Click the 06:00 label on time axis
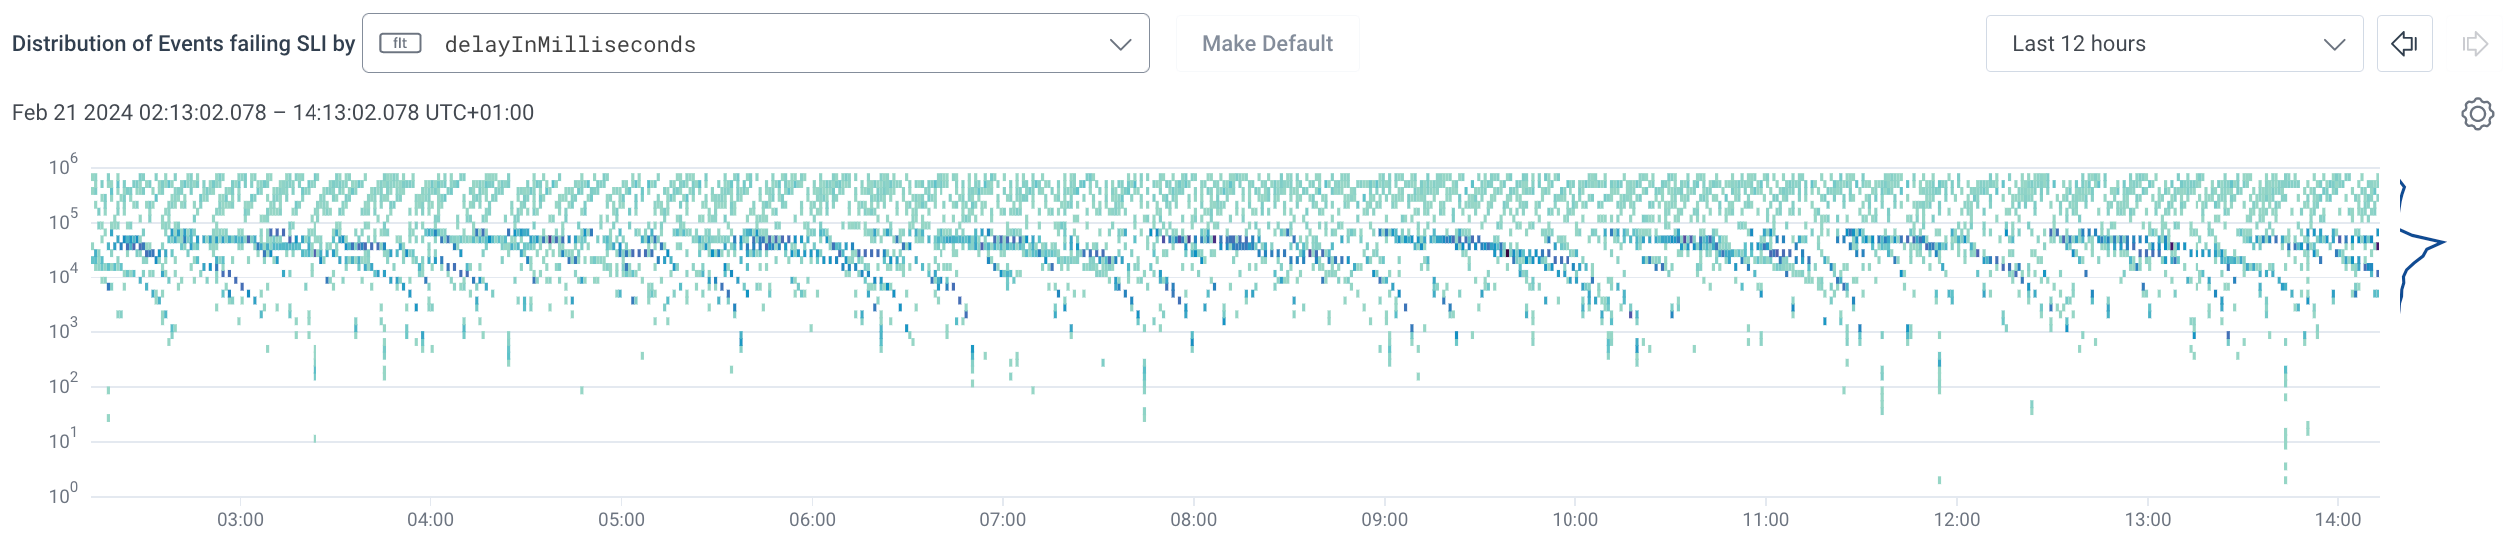2510x553 pixels. [812, 520]
